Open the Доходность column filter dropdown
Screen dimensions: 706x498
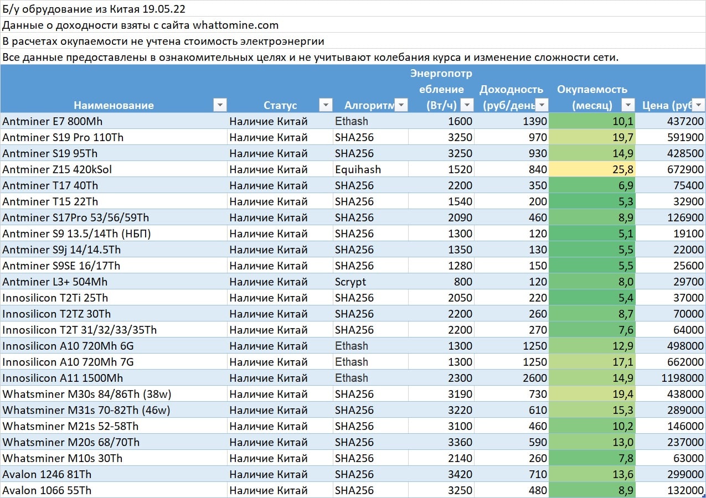point(542,105)
